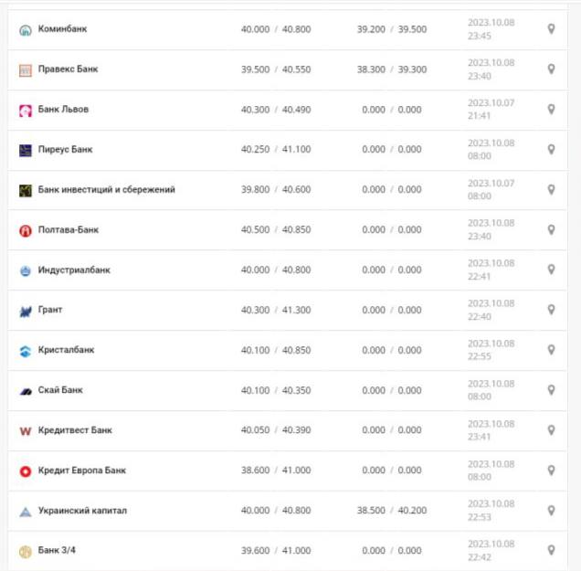Screen dimensions: 581x571
Task: Click the map pin for Правекс Банк
Action: (x=551, y=69)
